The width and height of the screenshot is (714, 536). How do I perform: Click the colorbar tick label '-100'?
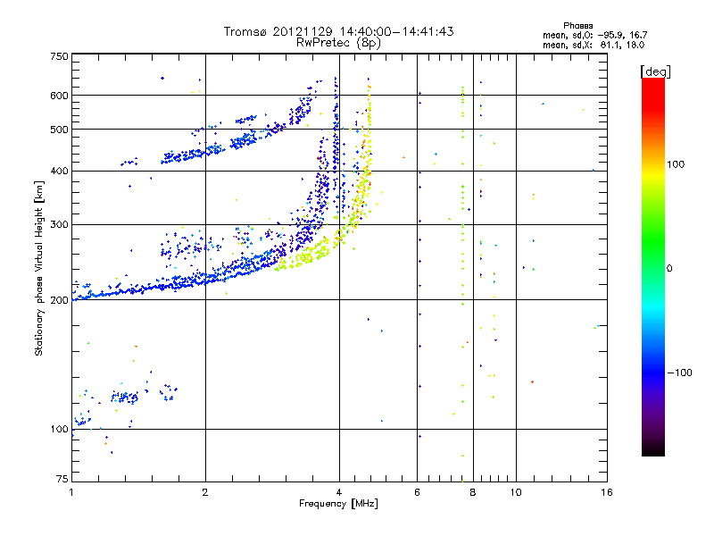point(679,373)
